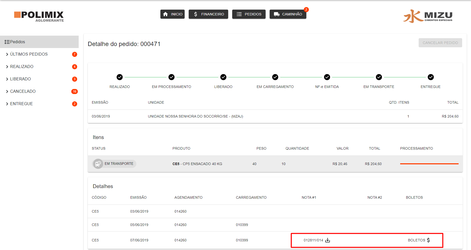Viewport: 471px width, 250px height.
Task: Click the order total R$ 204,60 in summary
Action: coord(450,116)
